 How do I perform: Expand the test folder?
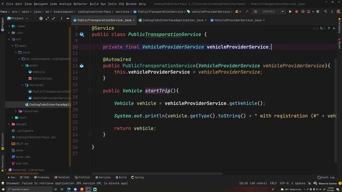point(12,117)
